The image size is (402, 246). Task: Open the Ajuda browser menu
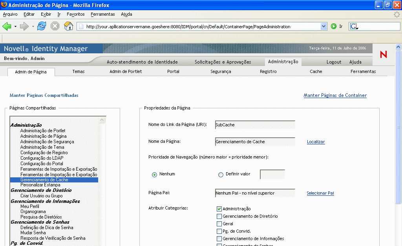(x=126, y=15)
